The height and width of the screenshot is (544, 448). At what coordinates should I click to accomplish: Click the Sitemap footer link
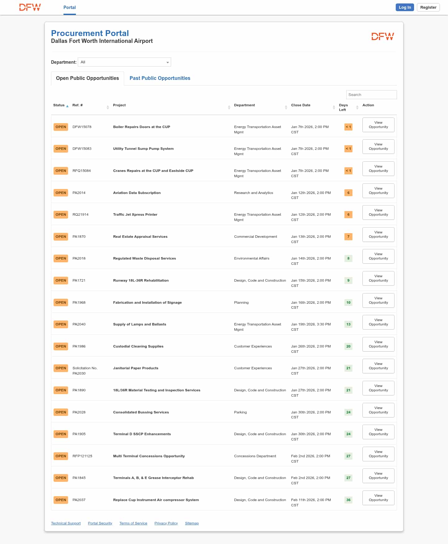[192, 523]
